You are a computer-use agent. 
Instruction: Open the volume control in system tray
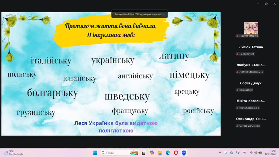click(256, 153)
